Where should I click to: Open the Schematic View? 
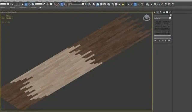[104, 4]
